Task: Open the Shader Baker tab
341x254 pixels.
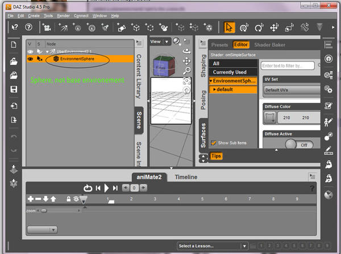Action: click(269, 45)
